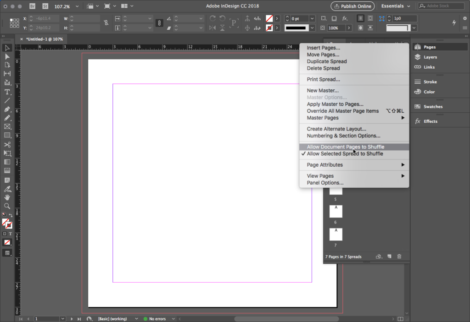The width and height of the screenshot is (470, 322).
Task: Enable Allow Document Pages to Shuffle
Action: tap(345, 147)
